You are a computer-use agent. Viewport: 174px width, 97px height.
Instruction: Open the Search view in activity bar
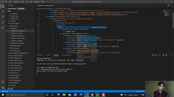point(3,11)
